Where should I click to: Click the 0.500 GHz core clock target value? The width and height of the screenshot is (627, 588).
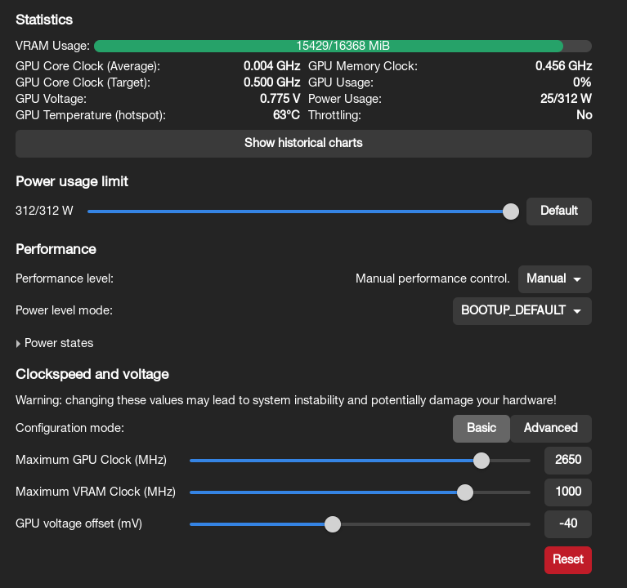point(272,82)
